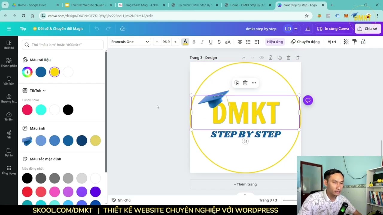
Task: Open the Ứng dụng apps panel
Action: (x=9, y=170)
